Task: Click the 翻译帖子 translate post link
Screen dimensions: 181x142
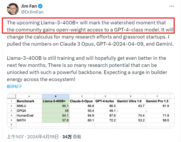Action: tap(14, 86)
